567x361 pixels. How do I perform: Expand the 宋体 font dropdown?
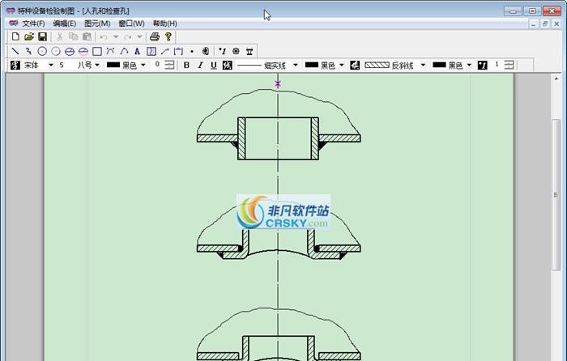point(51,65)
